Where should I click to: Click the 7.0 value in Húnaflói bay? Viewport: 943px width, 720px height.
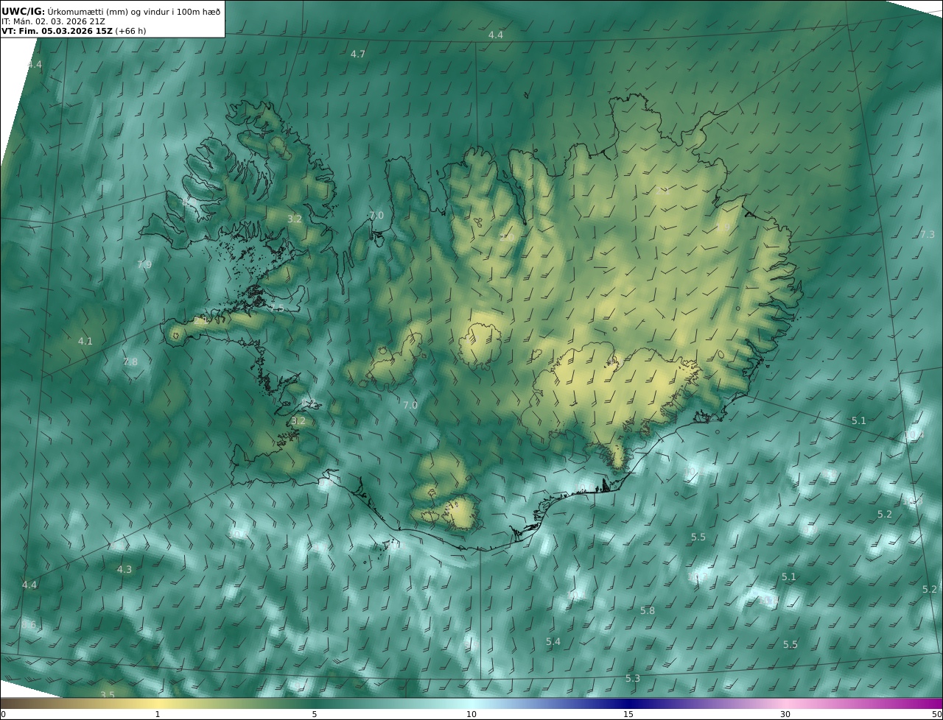376,216
